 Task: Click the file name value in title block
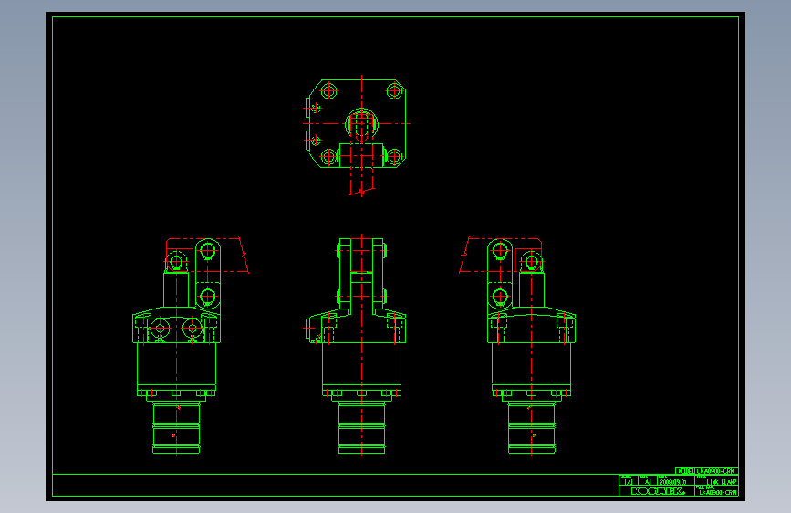pos(717,492)
